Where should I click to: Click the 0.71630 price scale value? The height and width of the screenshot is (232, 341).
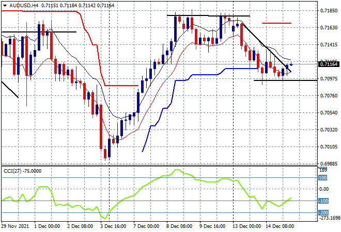pos(329,28)
